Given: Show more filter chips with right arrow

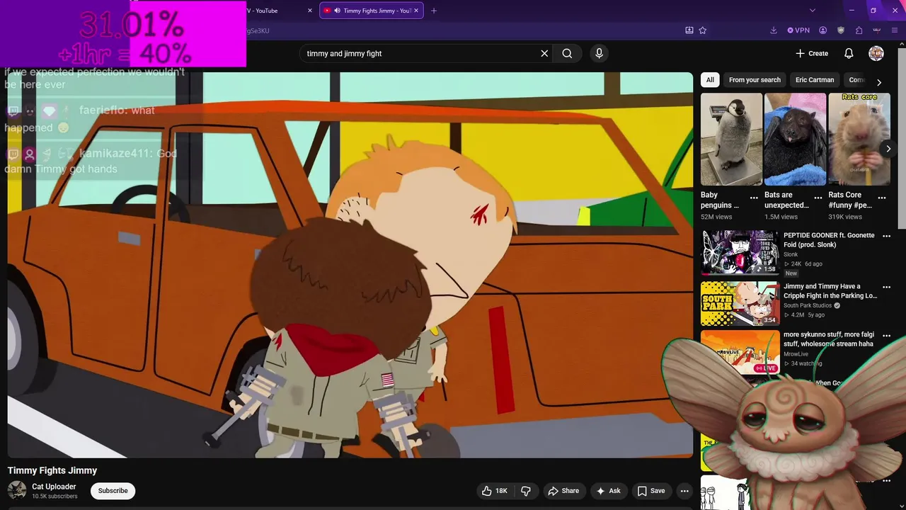Looking at the screenshot, I should 879,82.
